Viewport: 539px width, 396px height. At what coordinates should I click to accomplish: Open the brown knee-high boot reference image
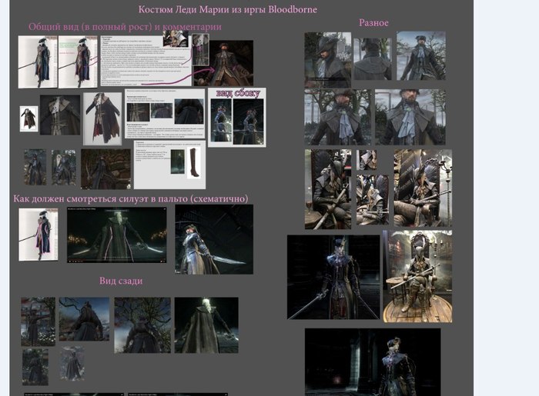[x=192, y=164]
